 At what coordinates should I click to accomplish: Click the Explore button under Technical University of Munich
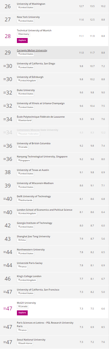pyautogui.click(x=22, y=40)
